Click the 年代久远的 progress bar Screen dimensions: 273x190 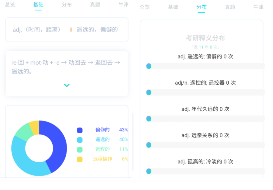click(x=205, y=119)
